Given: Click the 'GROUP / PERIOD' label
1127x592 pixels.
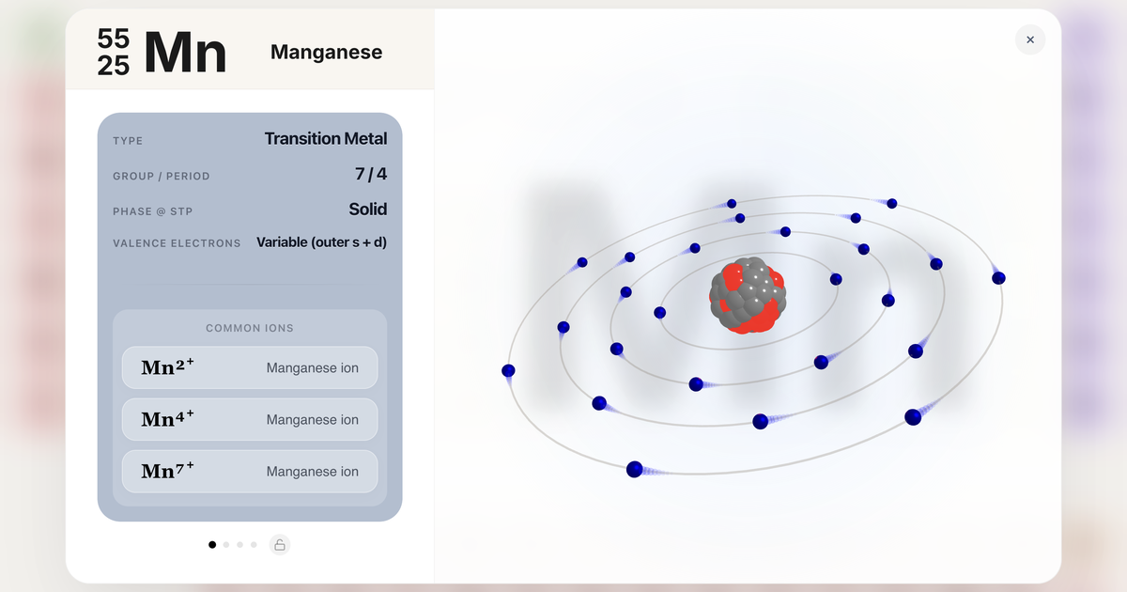Looking at the screenshot, I should point(162,176).
